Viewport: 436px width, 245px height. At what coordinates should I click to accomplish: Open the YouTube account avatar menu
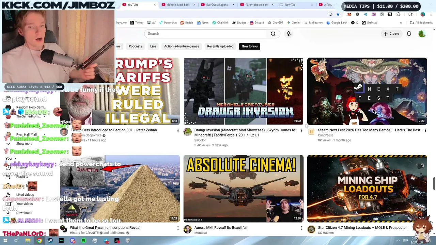[x=422, y=34]
